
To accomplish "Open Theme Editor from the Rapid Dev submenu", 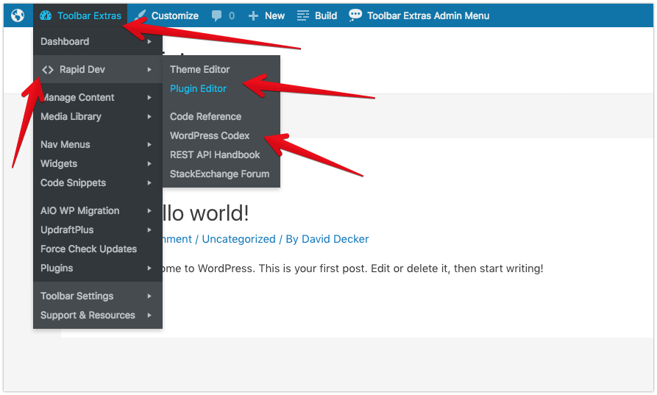I will 200,70.
